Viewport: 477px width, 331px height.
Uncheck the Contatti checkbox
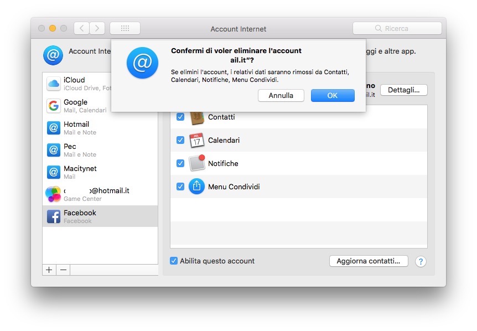pos(180,117)
